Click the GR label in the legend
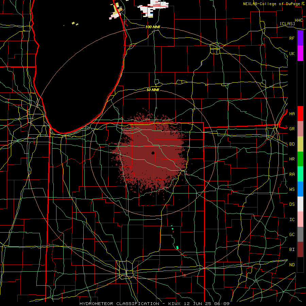The width and height of the screenshot is (306, 306). coord(292,129)
